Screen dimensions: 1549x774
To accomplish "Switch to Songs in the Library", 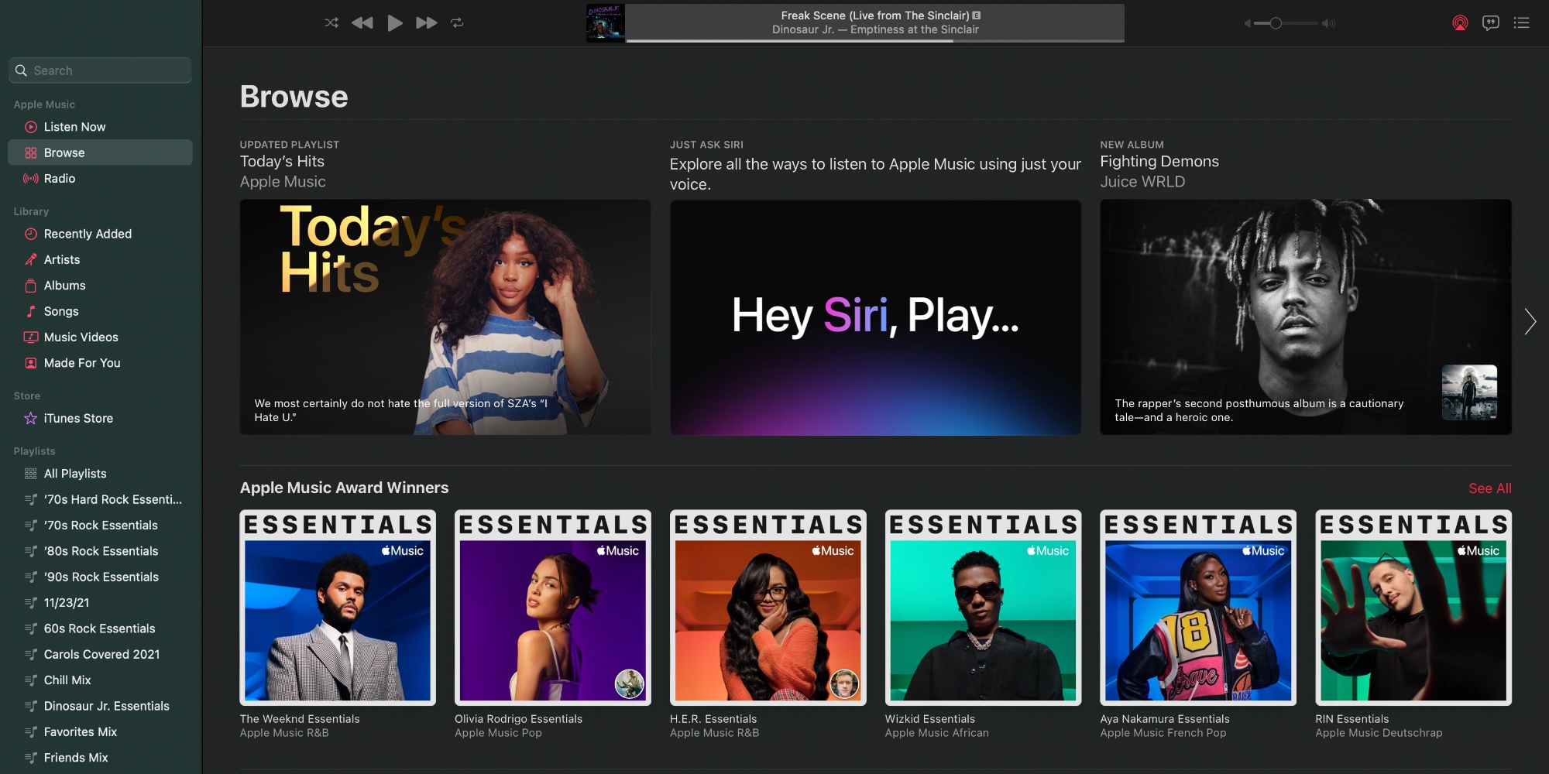I will click(63, 311).
